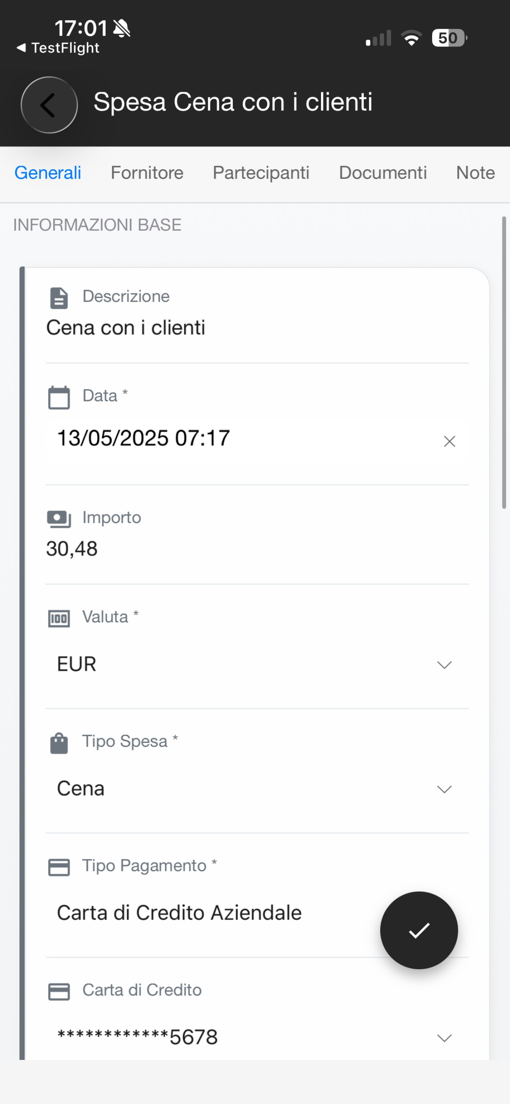Click the Tipo Spesa shopping bag icon
Screen dimensions: 510x1104
tap(59, 743)
